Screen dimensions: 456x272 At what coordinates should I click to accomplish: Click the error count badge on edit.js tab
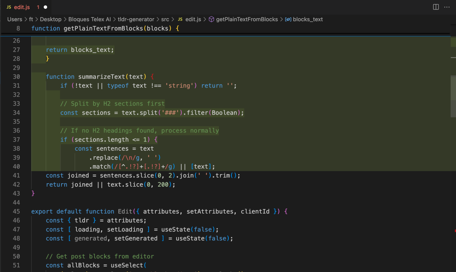tap(38, 7)
